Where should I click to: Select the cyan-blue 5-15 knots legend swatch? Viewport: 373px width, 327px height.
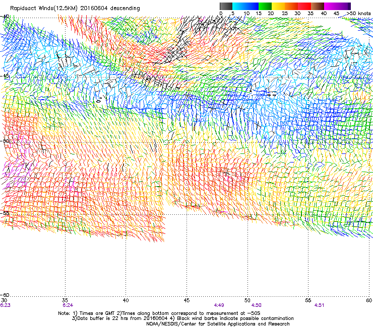click(x=245, y=6)
